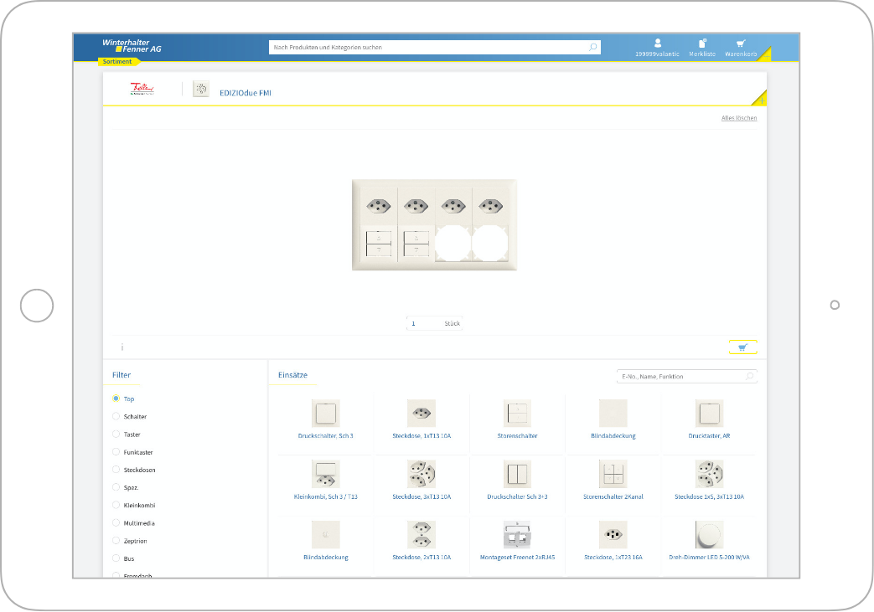Click the info icon below the frame preview
Image resolution: width=874 pixels, height=612 pixels.
(122, 347)
